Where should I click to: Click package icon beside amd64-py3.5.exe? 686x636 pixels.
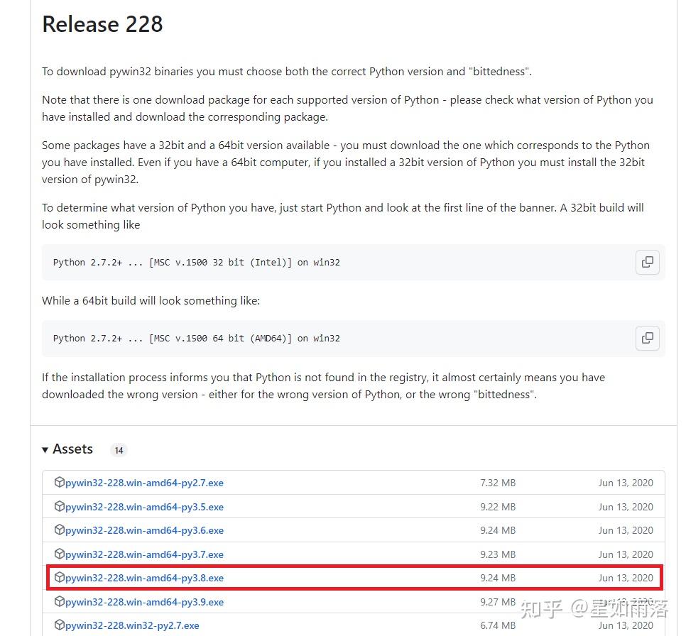[x=59, y=506]
